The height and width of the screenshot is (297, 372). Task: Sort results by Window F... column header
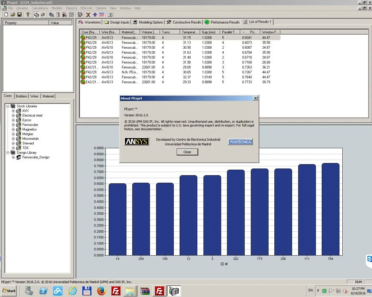pyautogui.click(x=270, y=32)
